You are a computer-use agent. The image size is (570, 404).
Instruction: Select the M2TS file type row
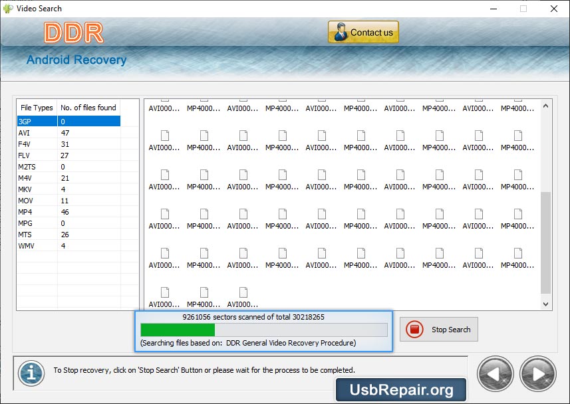point(69,166)
